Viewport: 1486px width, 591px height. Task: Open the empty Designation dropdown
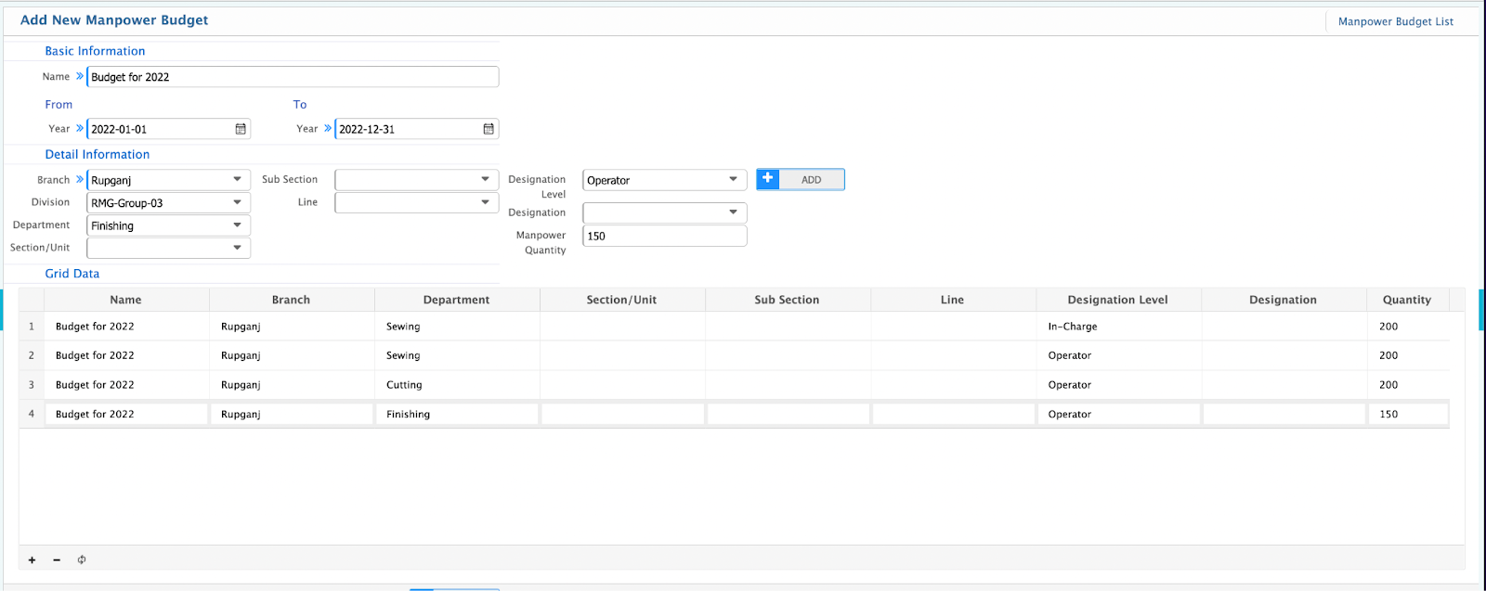coord(664,212)
